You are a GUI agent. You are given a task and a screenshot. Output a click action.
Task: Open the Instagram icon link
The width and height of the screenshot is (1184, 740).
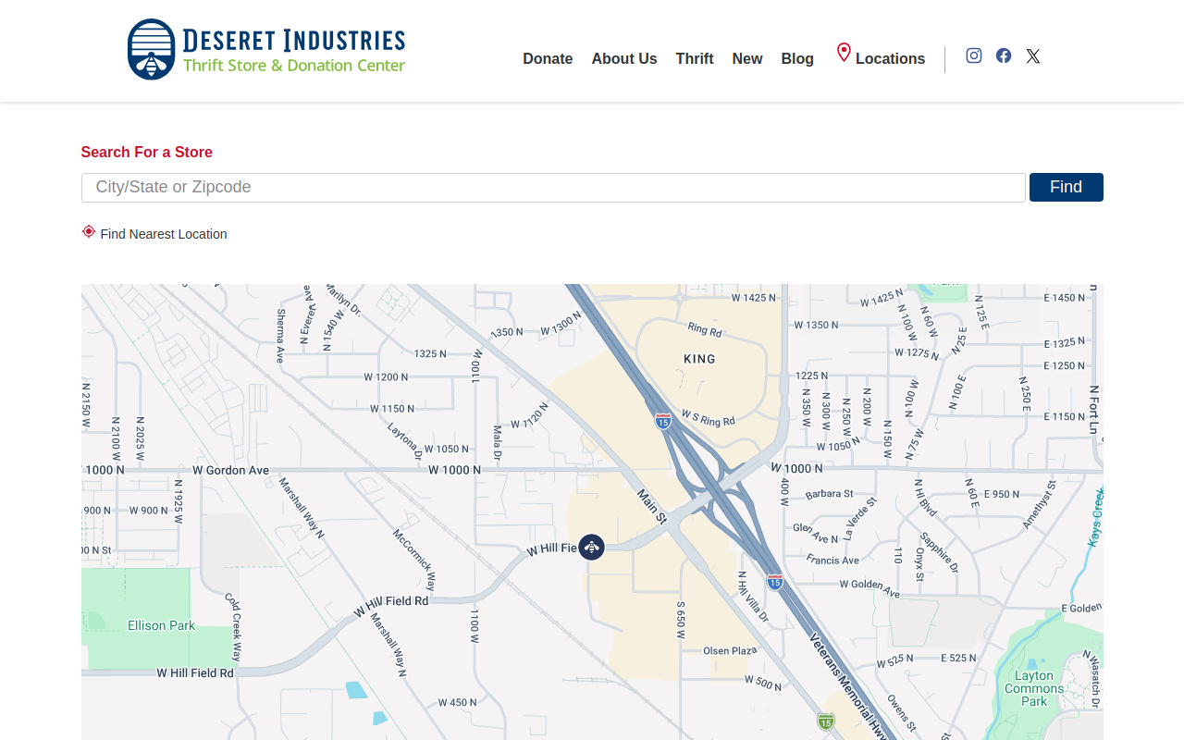coord(974,55)
